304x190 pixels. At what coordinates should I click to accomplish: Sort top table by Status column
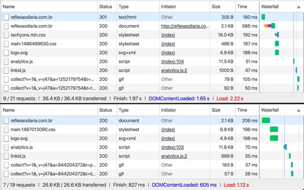pyautogui.click(x=106, y=7)
